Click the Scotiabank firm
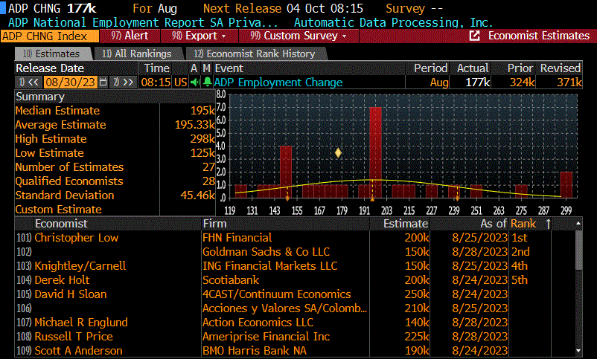This screenshot has width=597, height=359. tap(231, 280)
